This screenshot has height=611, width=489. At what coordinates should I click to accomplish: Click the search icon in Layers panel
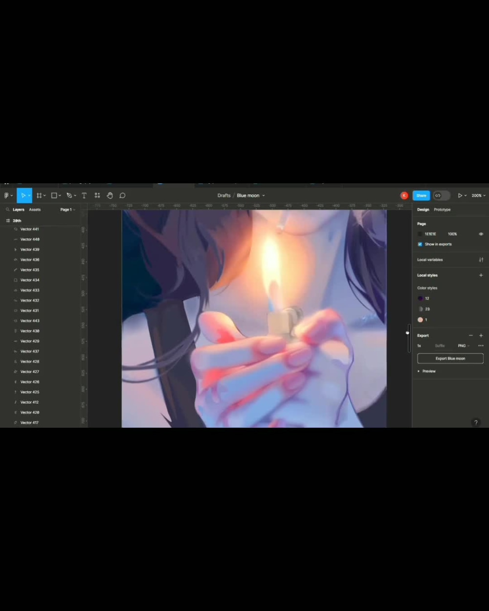[x=8, y=210]
